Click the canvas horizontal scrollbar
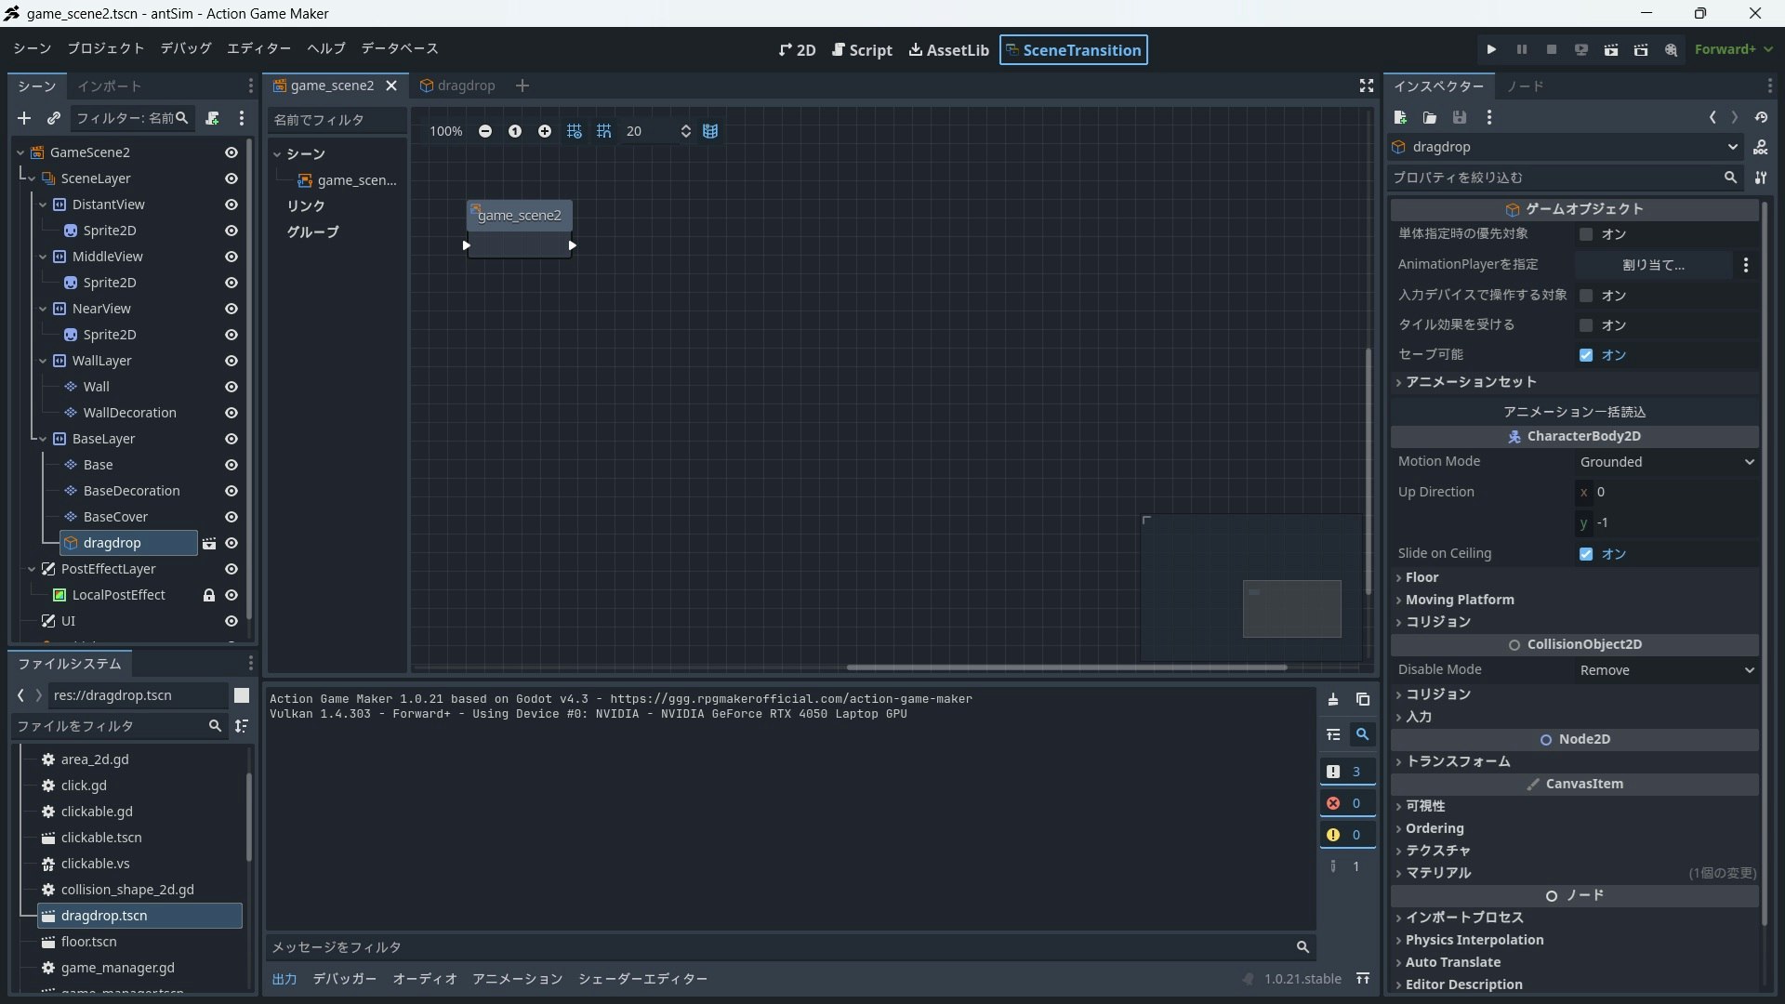The height and width of the screenshot is (1004, 1785). tap(1065, 667)
